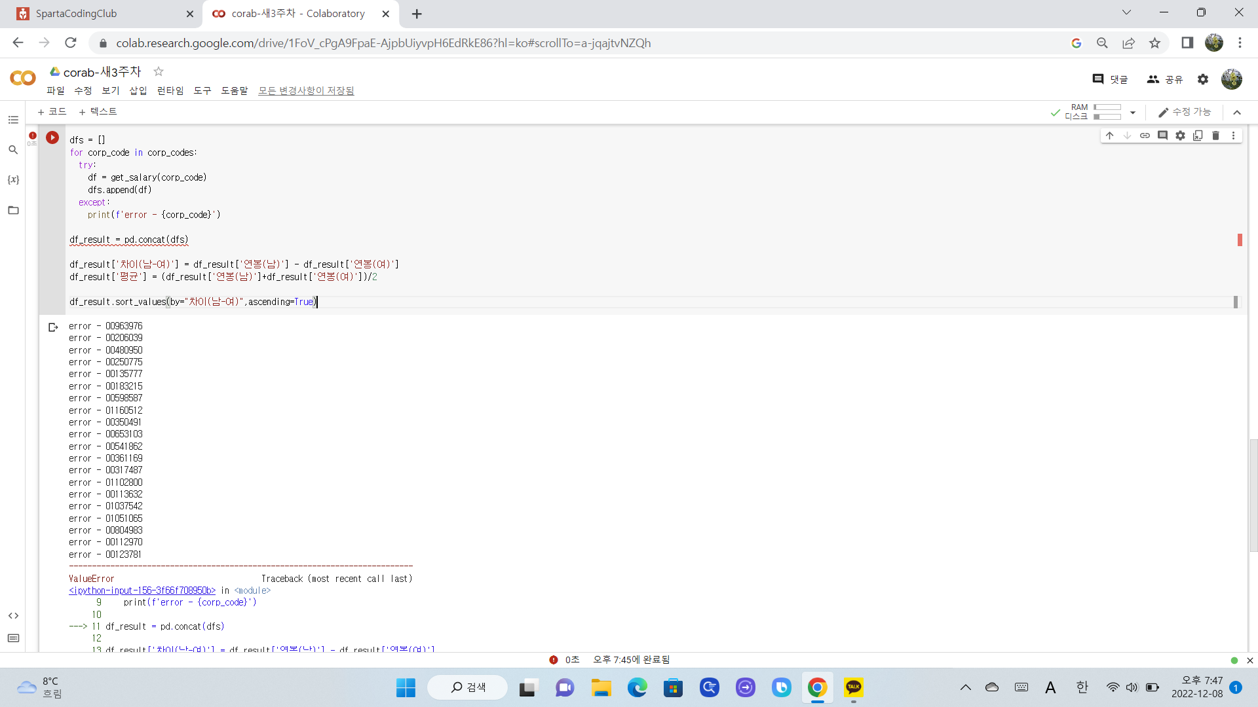The width and height of the screenshot is (1258, 707).
Task: Expand hidden system tray icons
Action: [966, 687]
